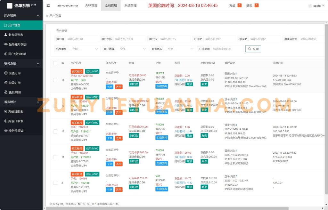Check the row checkbox for user ID 15

(55, 80)
